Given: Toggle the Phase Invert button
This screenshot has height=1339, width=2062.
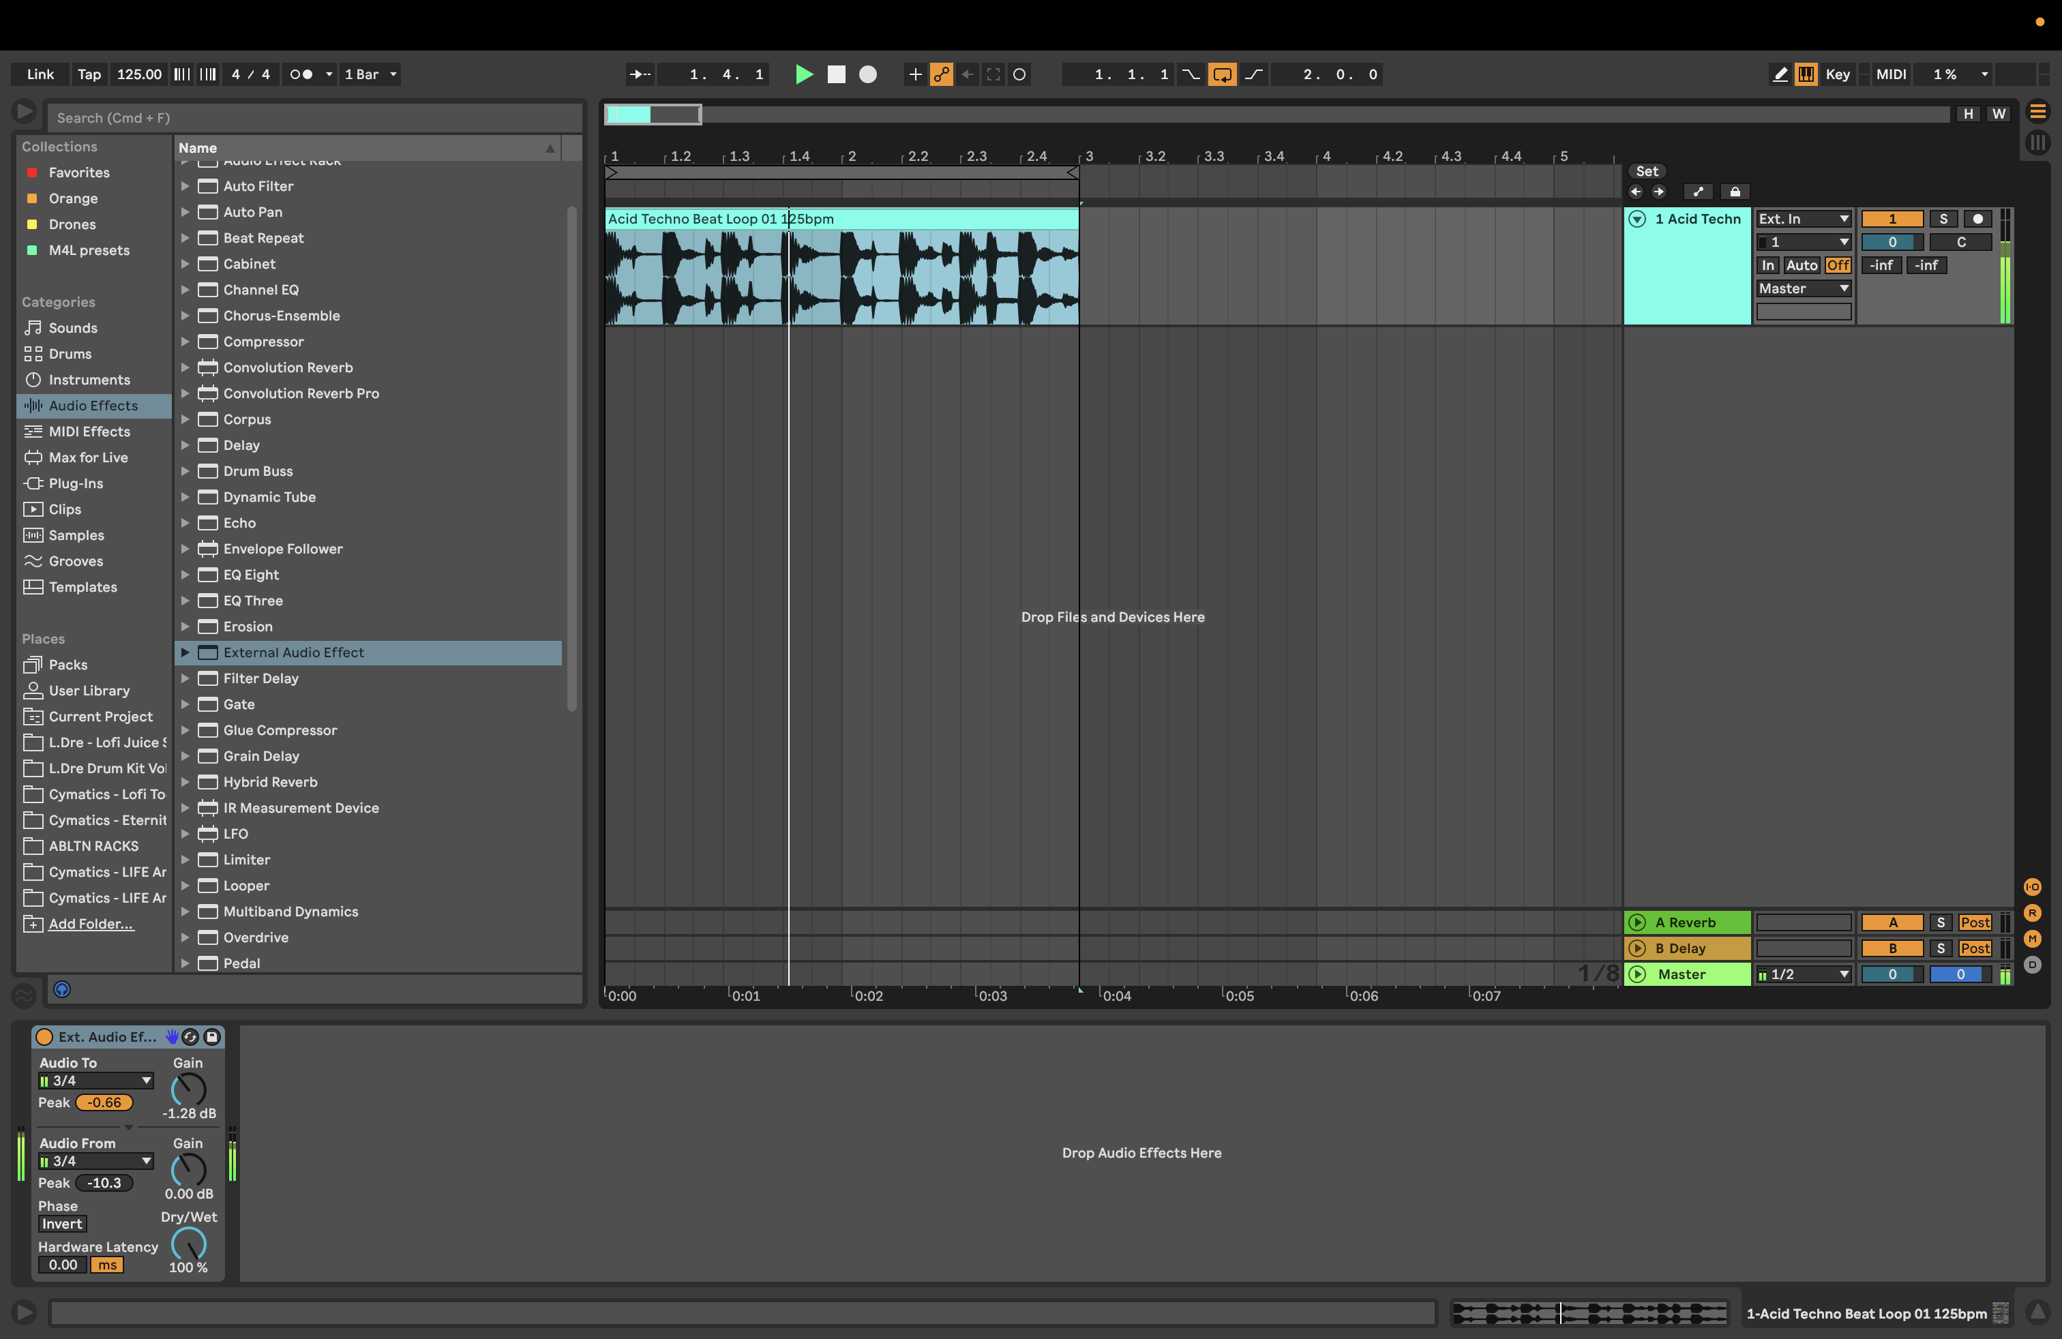Looking at the screenshot, I should [x=62, y=1224].
